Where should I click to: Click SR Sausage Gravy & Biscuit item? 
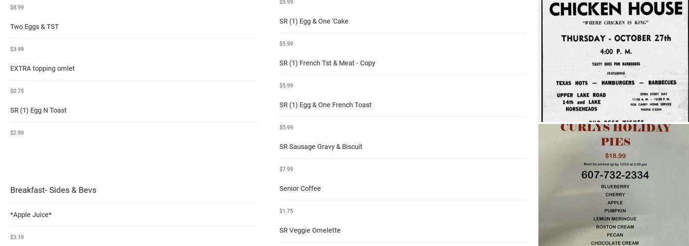(x=321, y=147)
